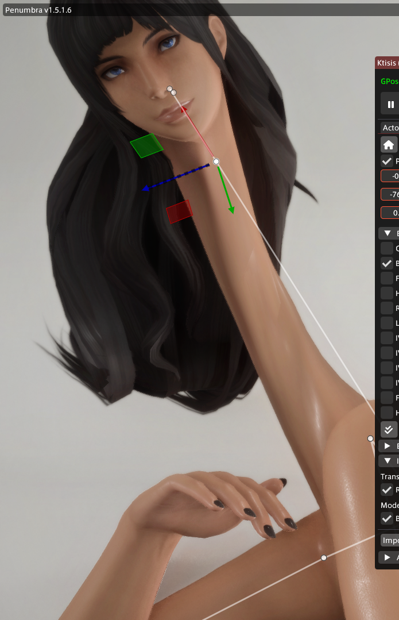Select the neck bone node at gizmo origin
Viewport: 399px width, 620px height.
216,161
